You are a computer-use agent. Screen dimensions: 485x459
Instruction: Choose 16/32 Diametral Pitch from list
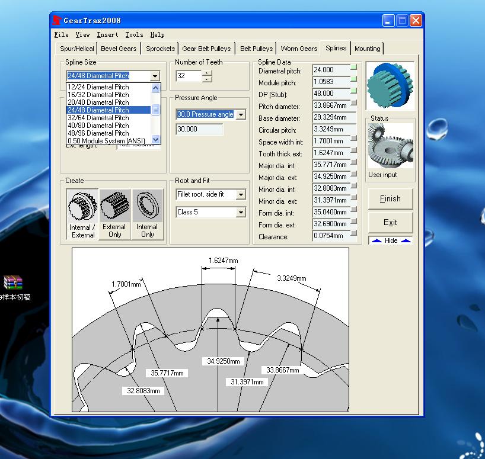109,95
